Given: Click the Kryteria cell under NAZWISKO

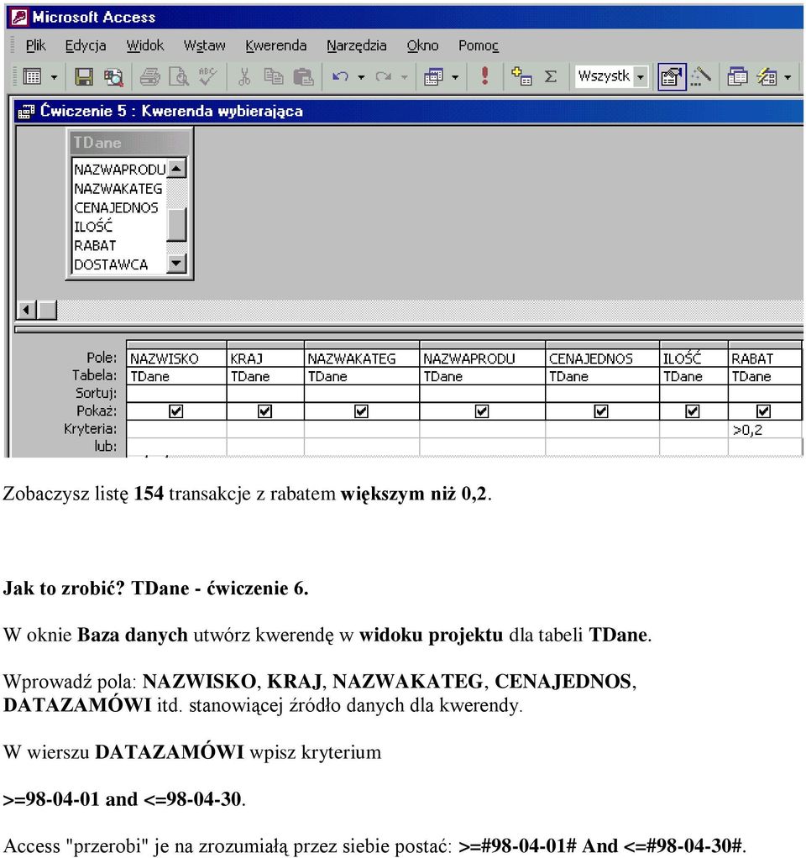Looking at the screenshot, I should (176, 430).
